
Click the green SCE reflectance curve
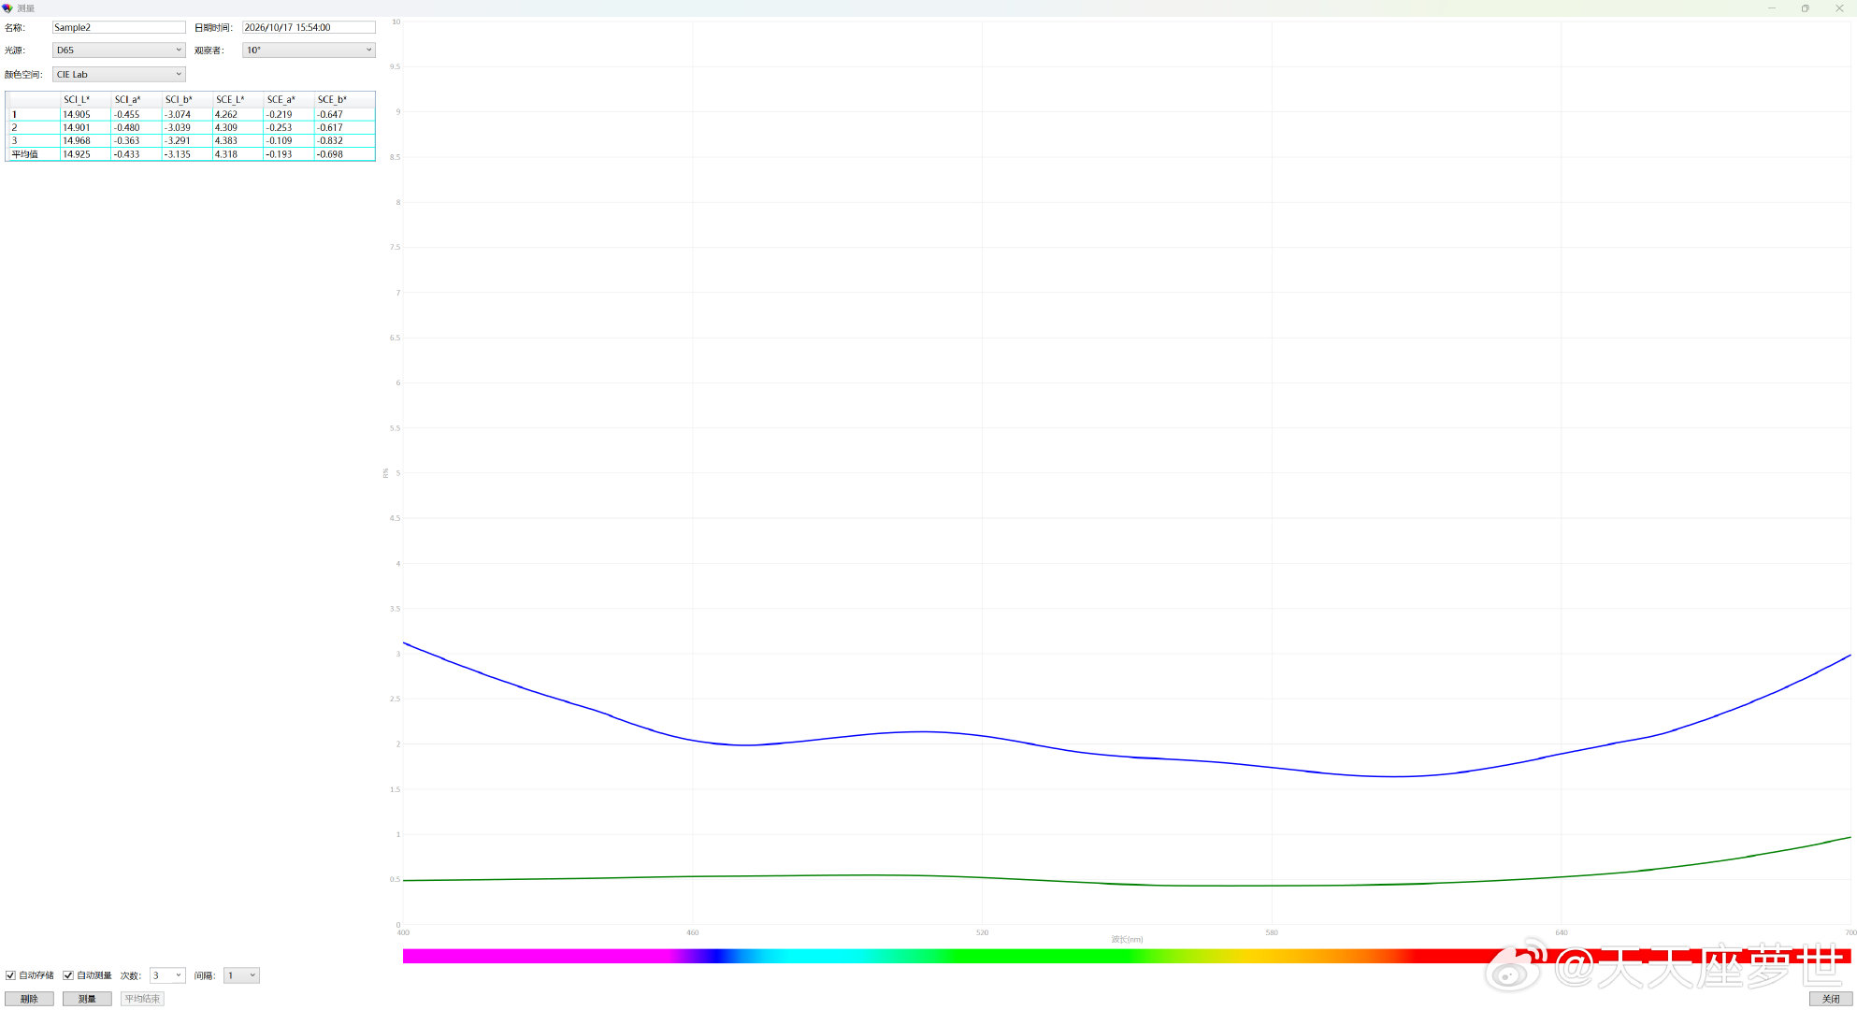coord(1127,884)
